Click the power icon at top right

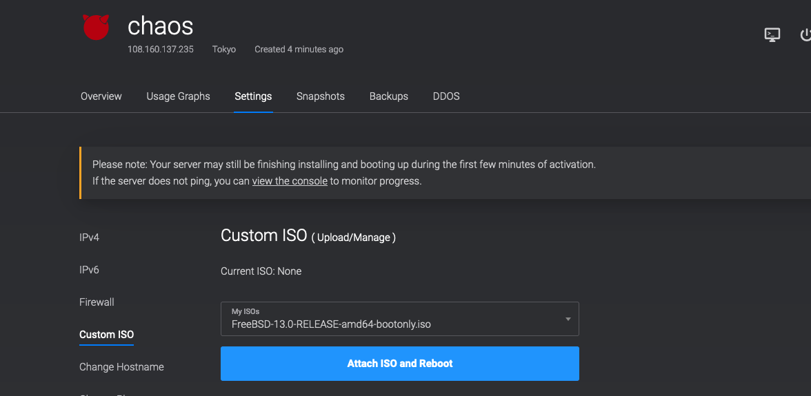pos(804,34)
